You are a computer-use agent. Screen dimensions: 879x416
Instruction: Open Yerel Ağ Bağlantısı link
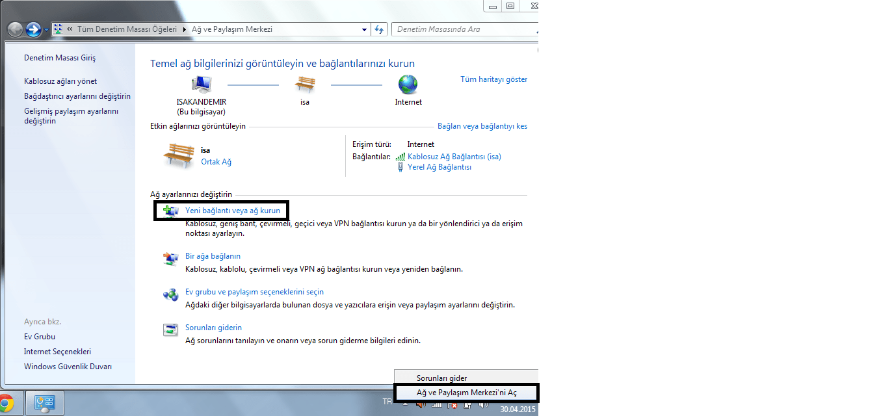tap(439, 167)
